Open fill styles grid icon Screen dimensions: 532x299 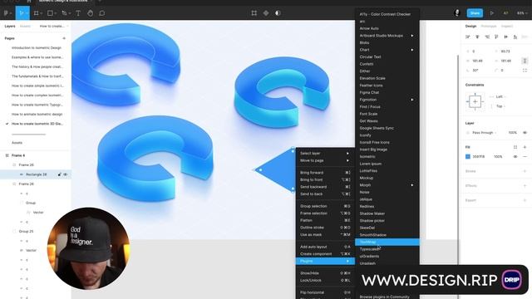click(x=515, y=147)
